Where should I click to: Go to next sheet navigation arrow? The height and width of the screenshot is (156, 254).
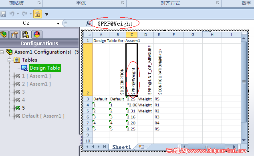[99, 147]
